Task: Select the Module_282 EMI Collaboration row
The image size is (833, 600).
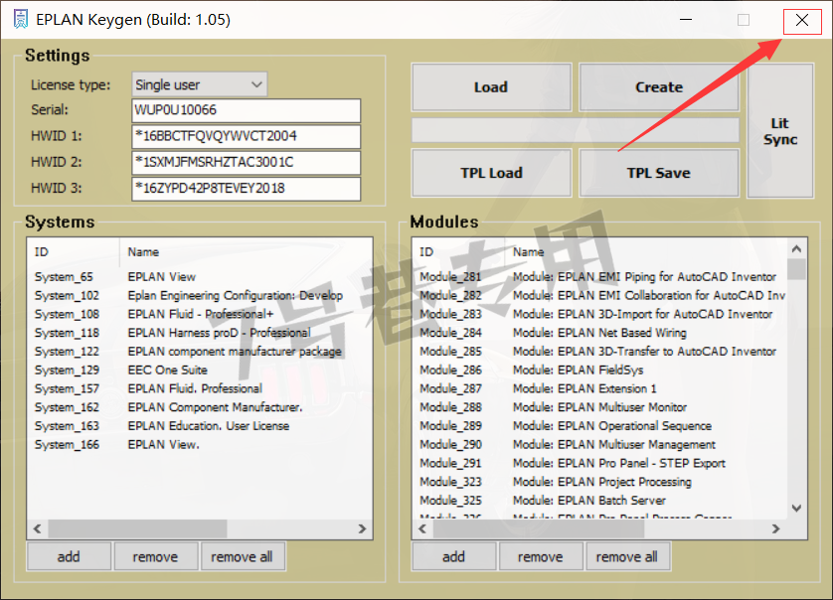Action: click(x=600, y=296)
